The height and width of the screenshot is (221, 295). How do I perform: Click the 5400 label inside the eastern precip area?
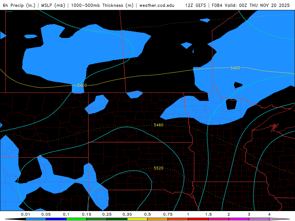click(x=235, y=68)
